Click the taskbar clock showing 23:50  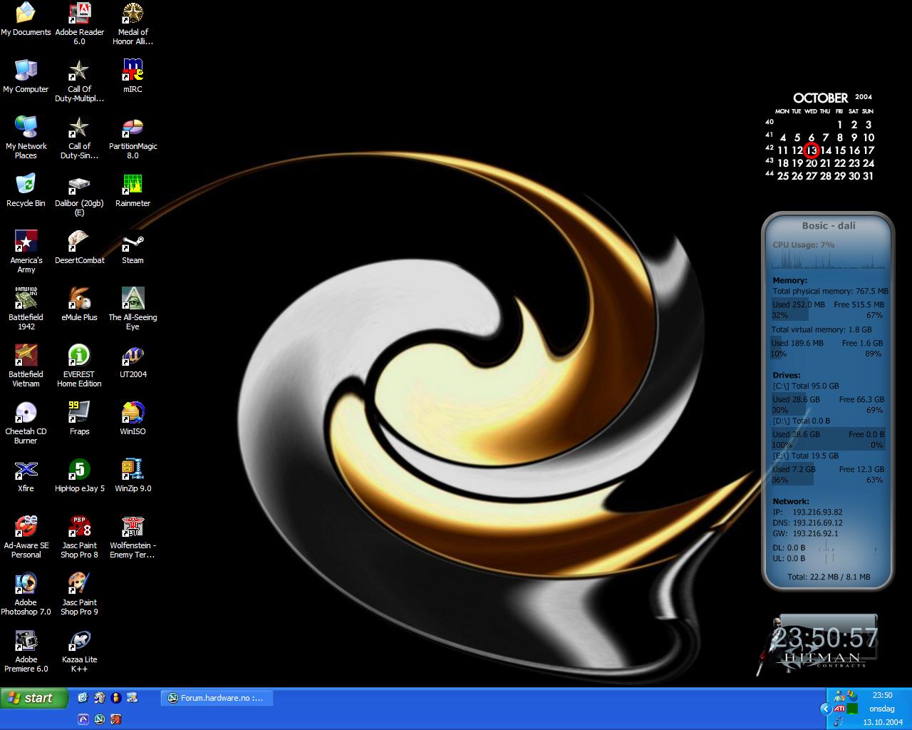(882, 695)
